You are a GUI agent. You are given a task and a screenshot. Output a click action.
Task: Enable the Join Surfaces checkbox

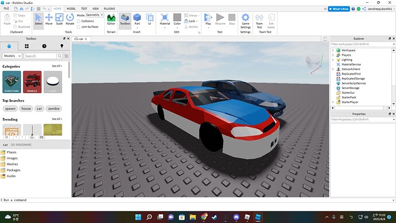(x=79, y=27)
